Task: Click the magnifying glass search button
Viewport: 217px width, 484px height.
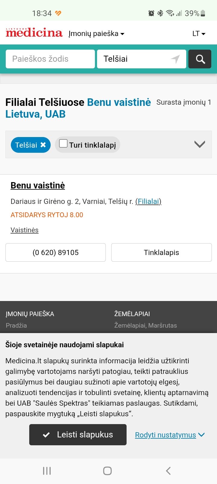Action: [200, 59]
